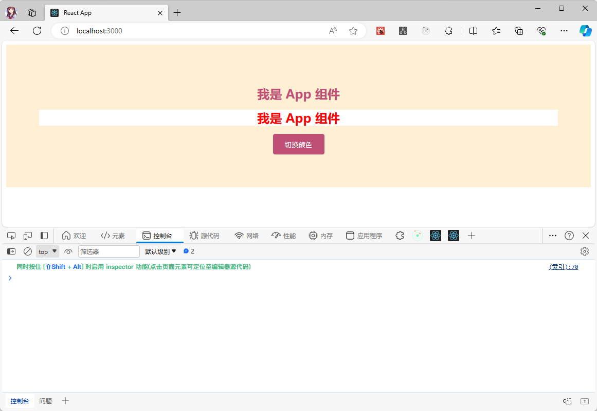The width and height of the screenshot is (597, 411).
Task: Open the Copilot sidebar icon
Action: (585, 31)
